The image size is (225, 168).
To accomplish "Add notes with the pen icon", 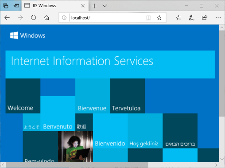I will coord(191,18).
